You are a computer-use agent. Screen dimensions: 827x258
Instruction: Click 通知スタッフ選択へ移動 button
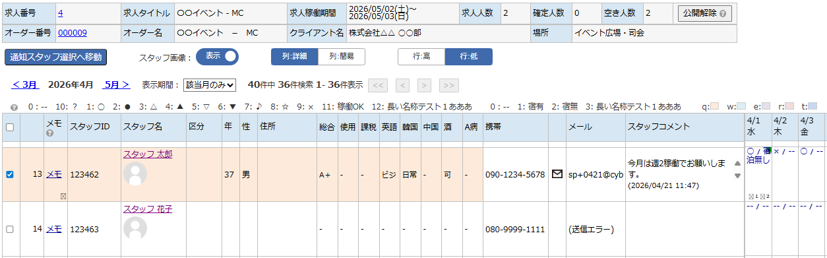(55, 57)
